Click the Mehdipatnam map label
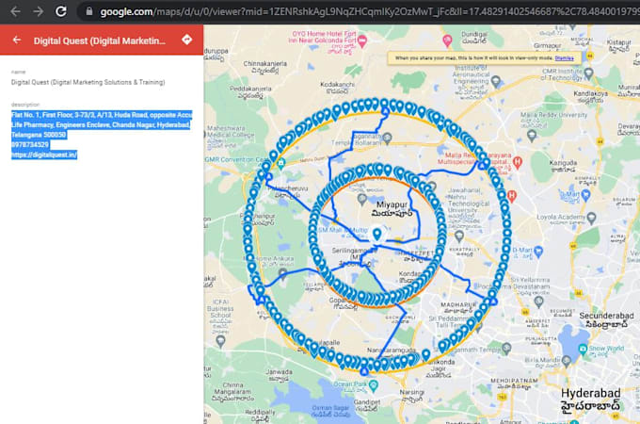 [x=514, y=383]
